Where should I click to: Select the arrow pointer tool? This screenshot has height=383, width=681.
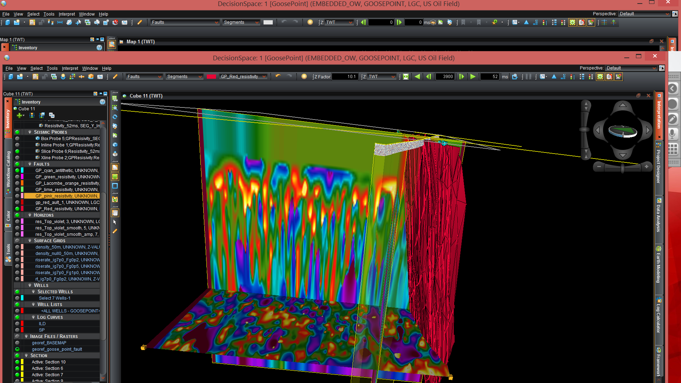(115, 222)
